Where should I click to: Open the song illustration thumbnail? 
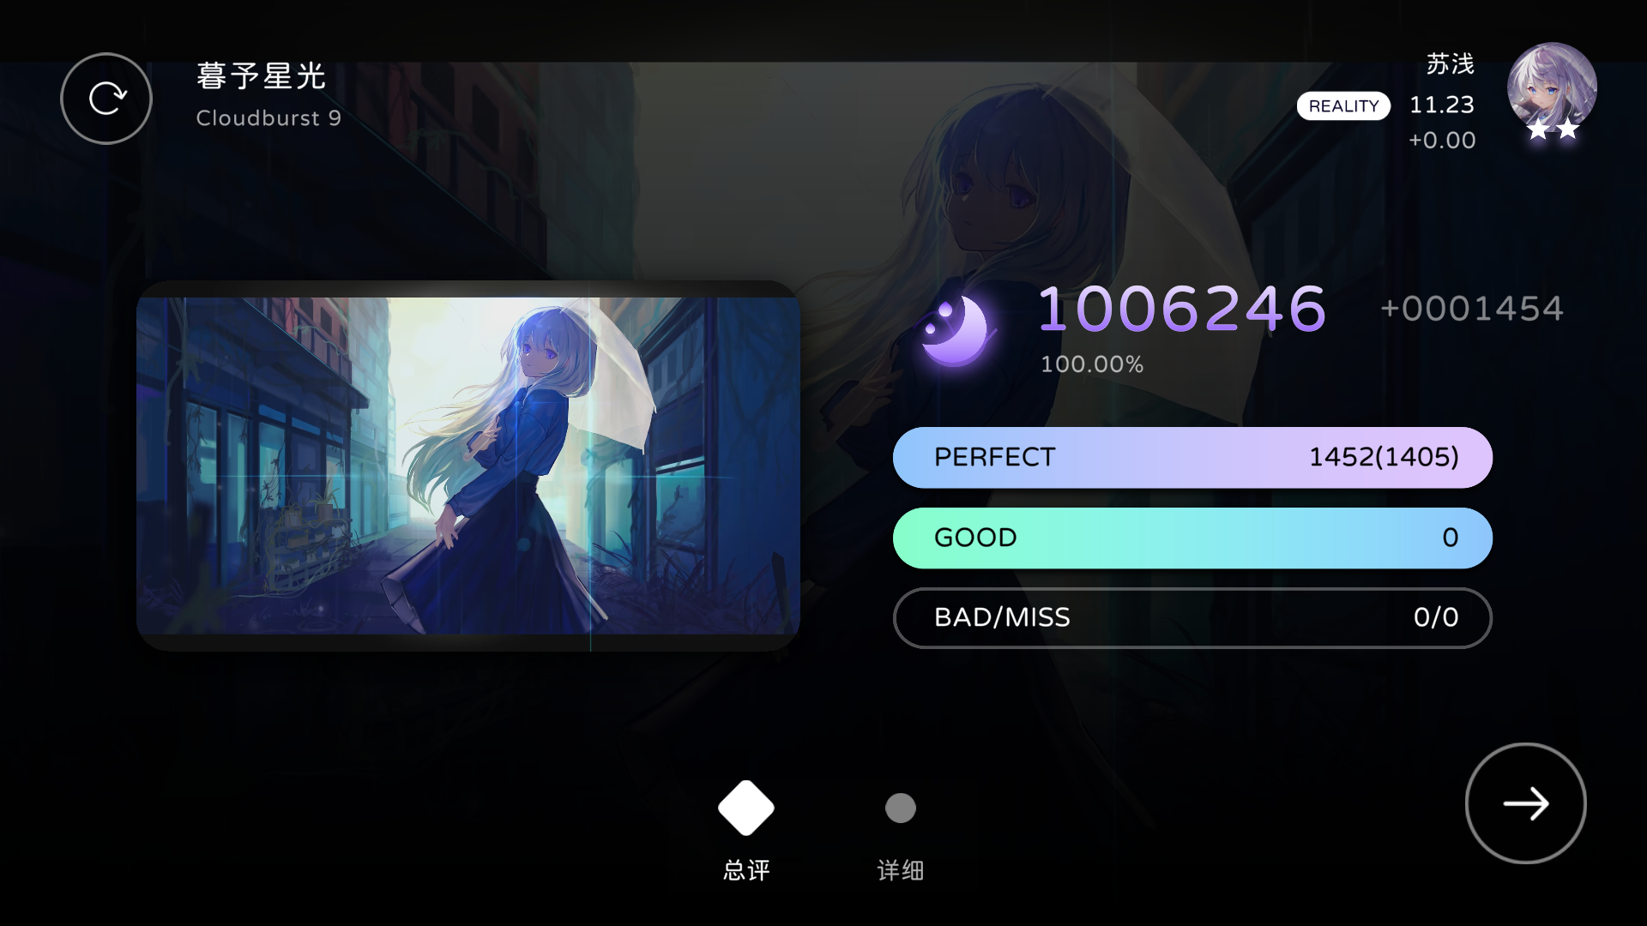point(468,466)
